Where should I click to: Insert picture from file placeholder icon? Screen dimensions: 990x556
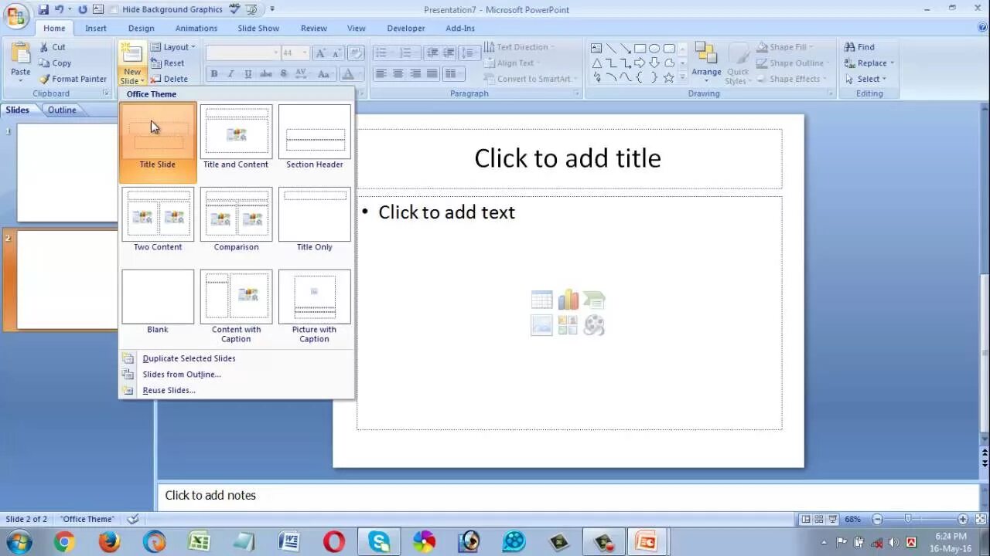click(541, 325)
